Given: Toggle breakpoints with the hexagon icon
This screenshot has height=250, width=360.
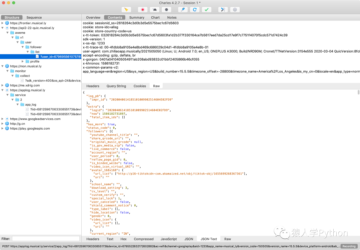Looking at the screenshot, I should [x=166, y=10].
